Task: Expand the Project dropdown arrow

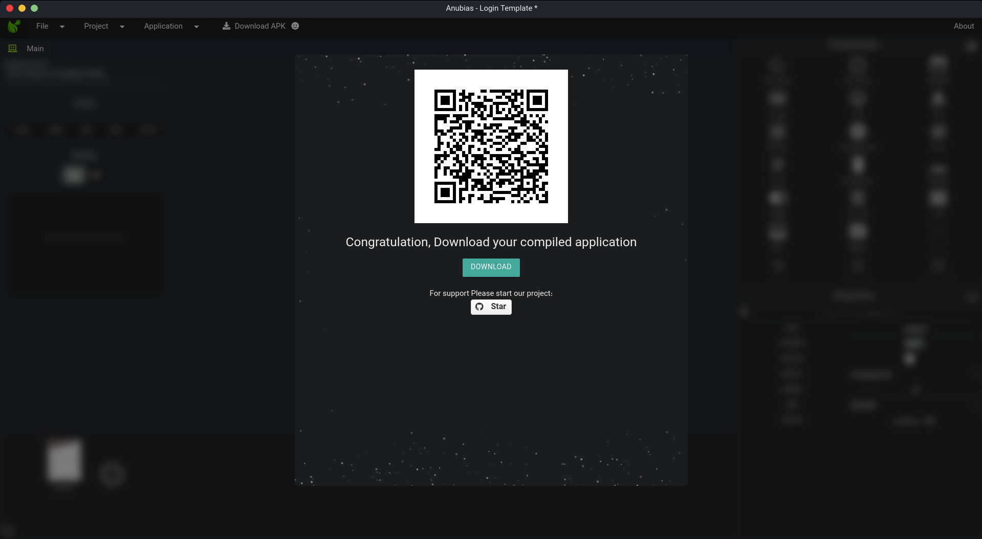Action: (122, 27)
